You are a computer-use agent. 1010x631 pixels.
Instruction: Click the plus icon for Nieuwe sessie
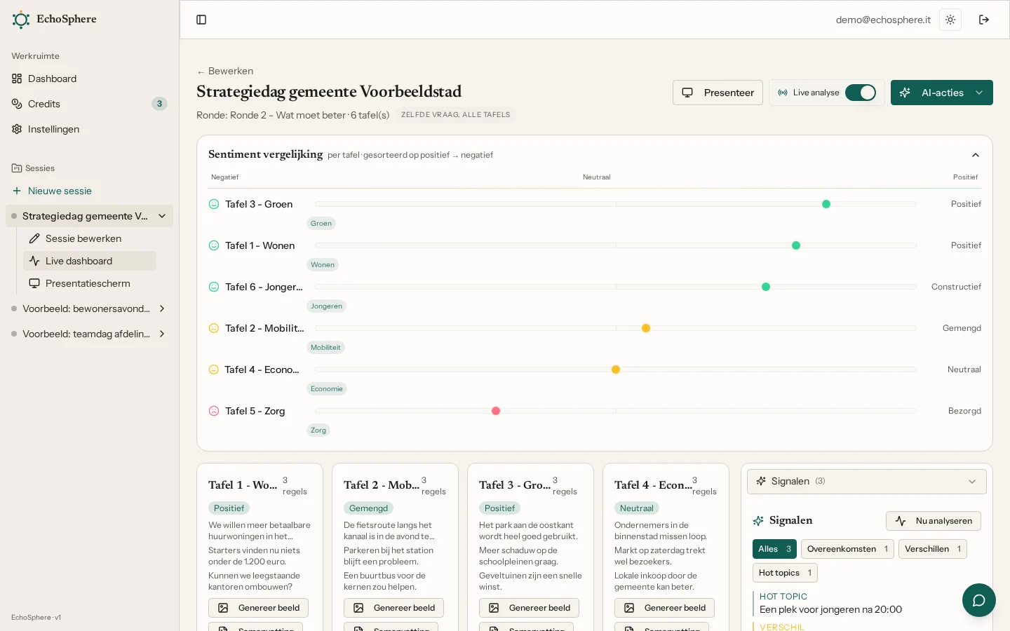(x=17, y=191)
